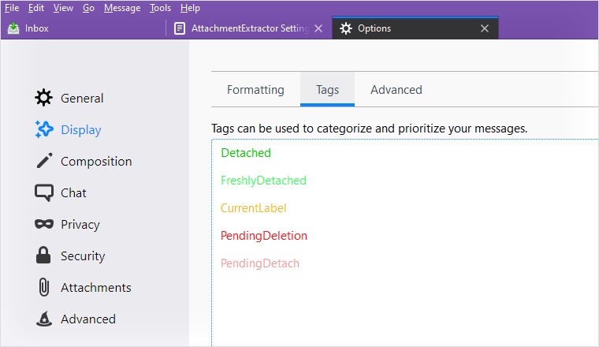Switch to AttachmentExtractor Settings tab

click(243, 28)
